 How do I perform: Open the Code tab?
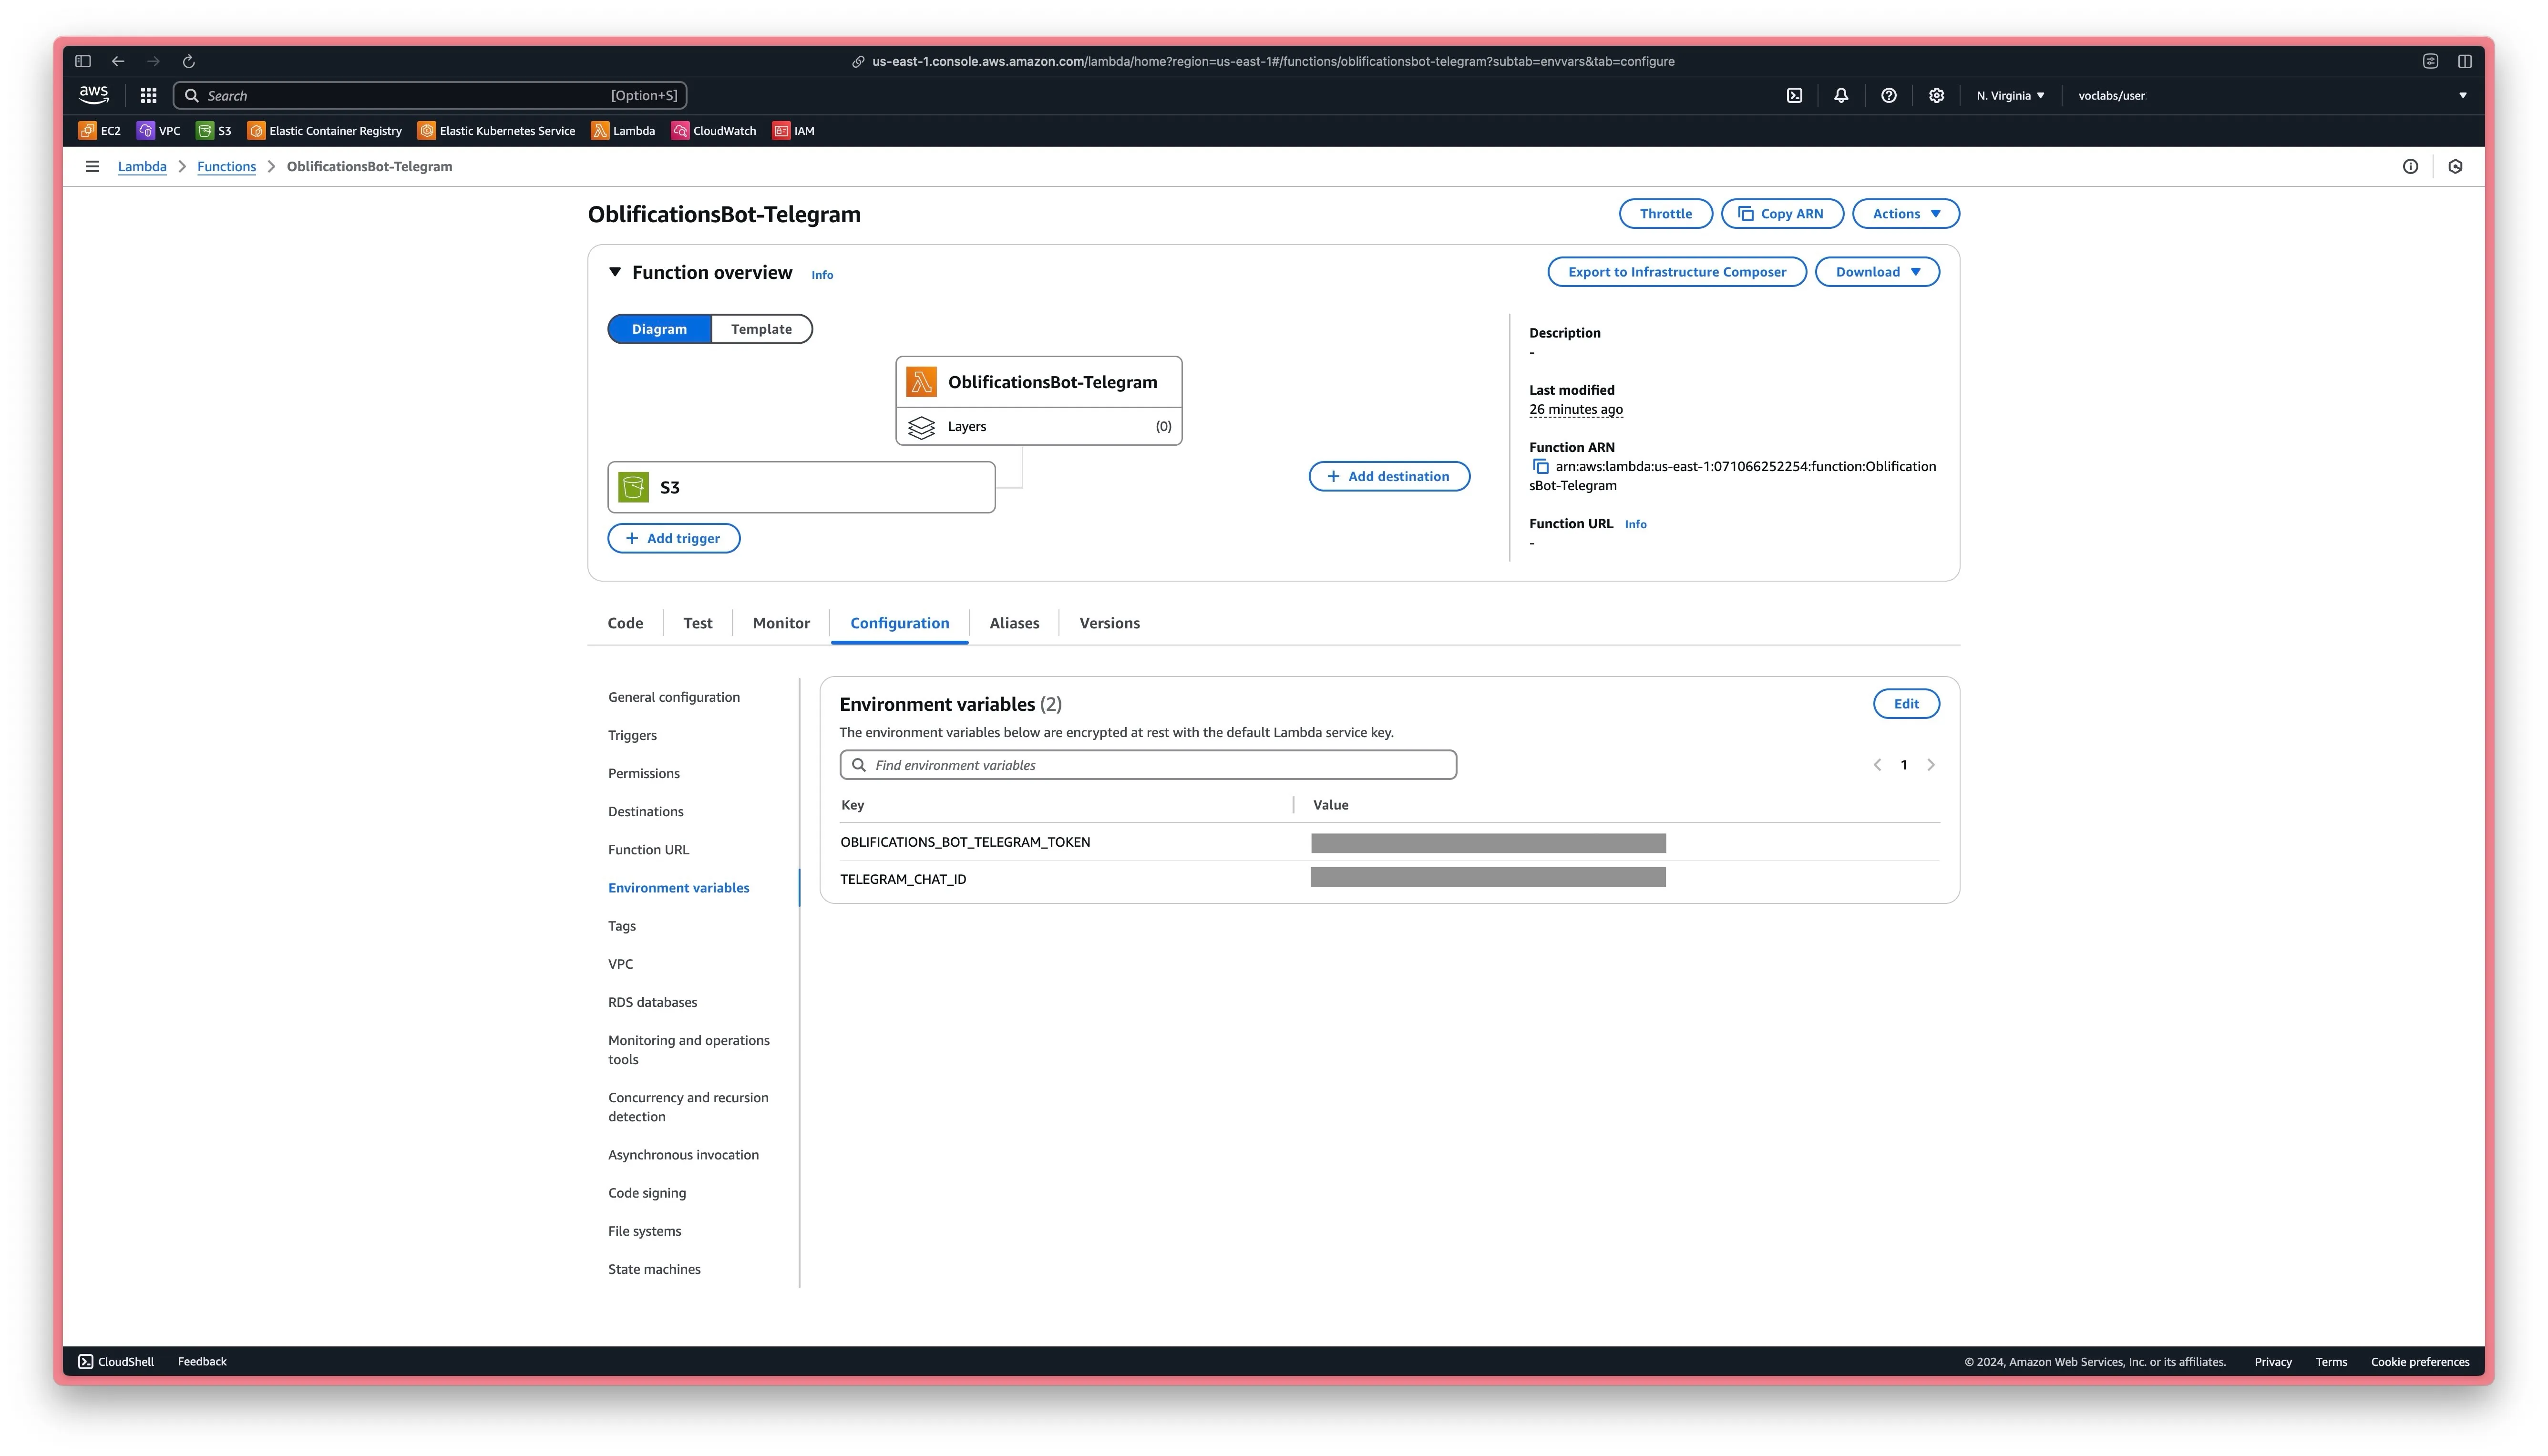[625, 623]
